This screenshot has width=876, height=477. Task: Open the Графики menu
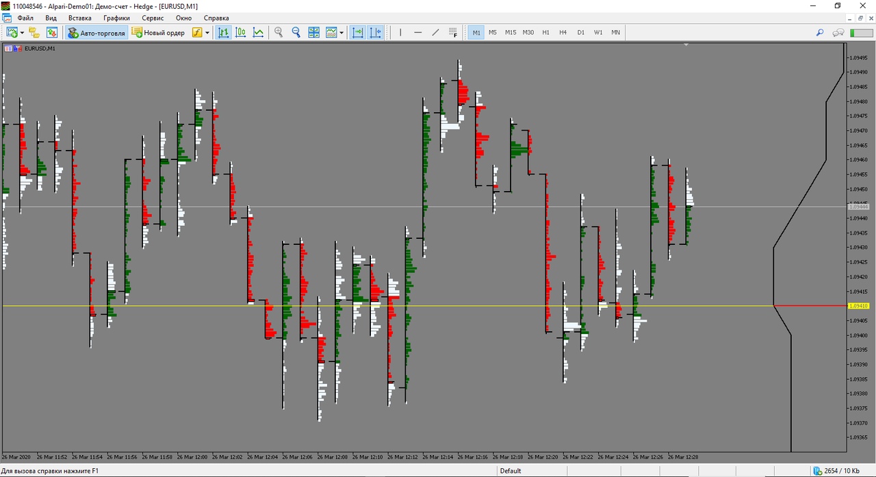tap(116, 18)
